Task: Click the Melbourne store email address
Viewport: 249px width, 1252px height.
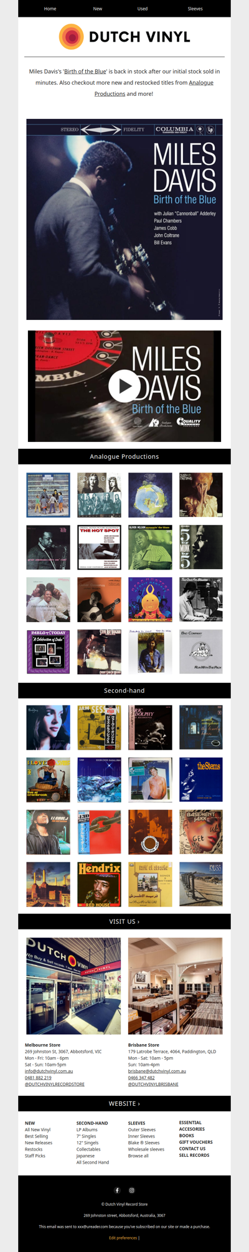Action: 49,1071
